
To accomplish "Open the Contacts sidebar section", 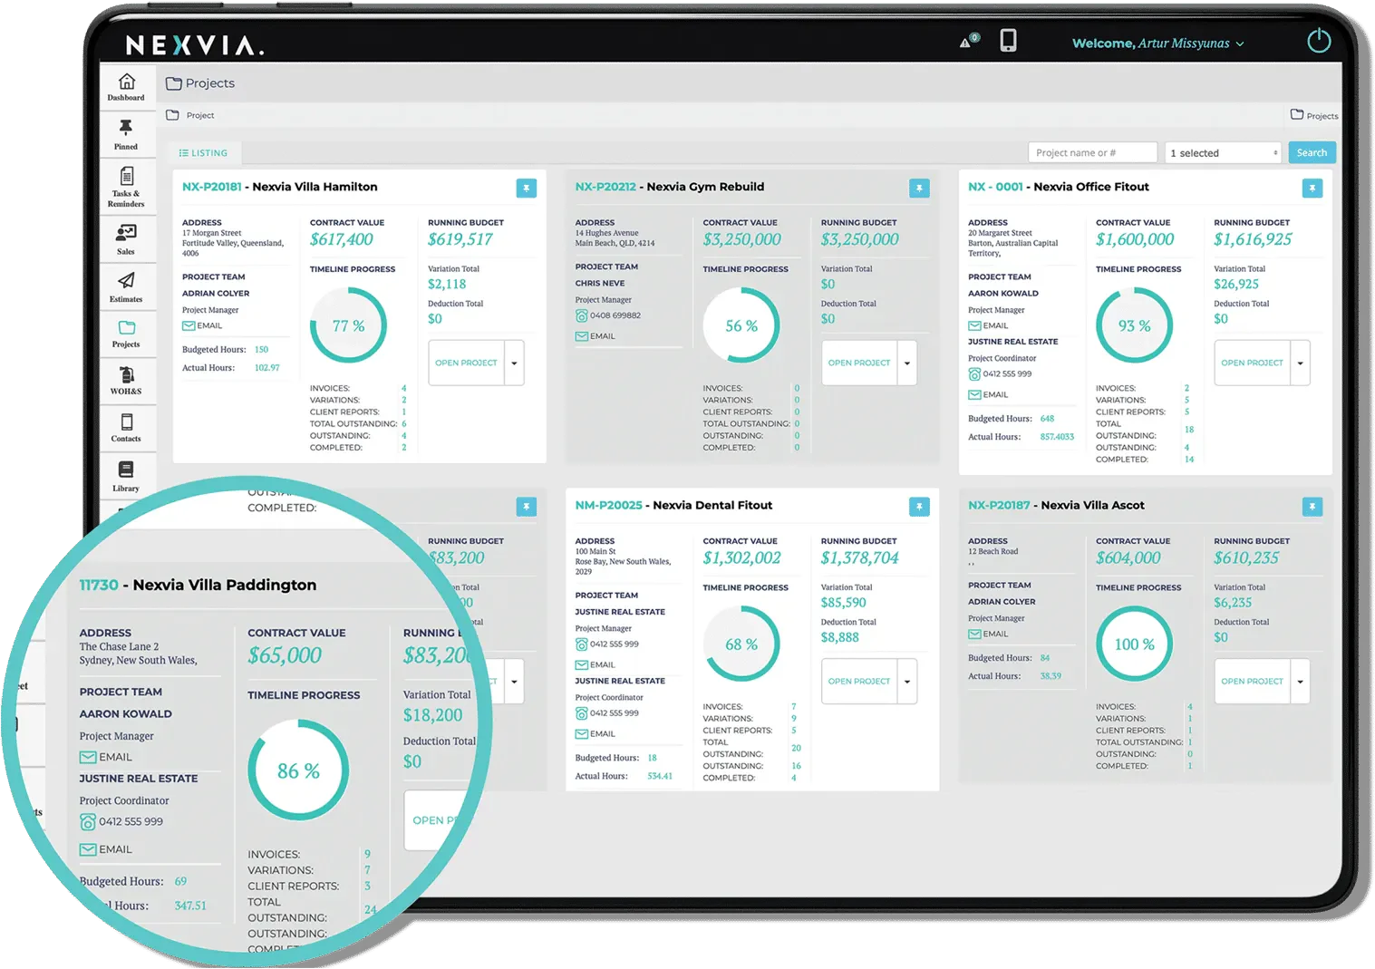I will pos(126,427).
